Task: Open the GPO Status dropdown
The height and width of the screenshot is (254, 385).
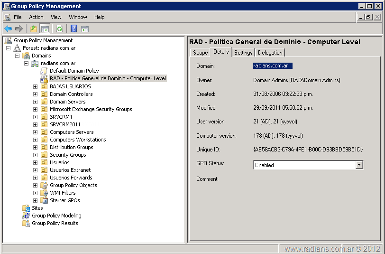Action: pos(359,165)
